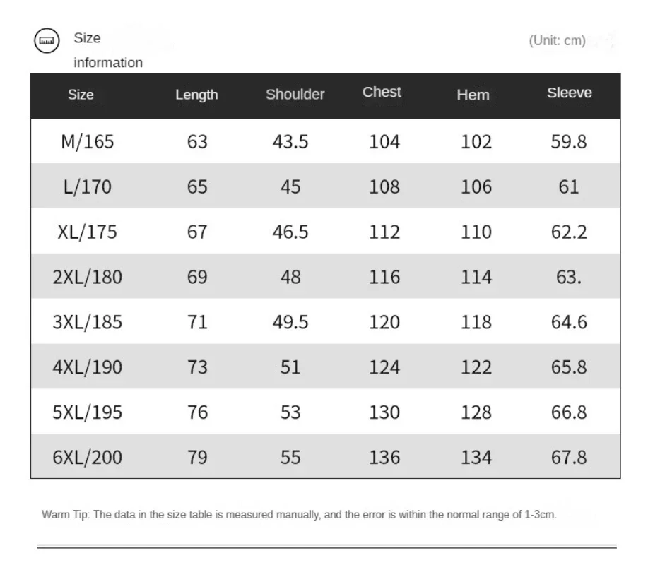This screenshot has width=648, height=565.
Task: Select the XL/175 size row label
Action: click(87, 232)
